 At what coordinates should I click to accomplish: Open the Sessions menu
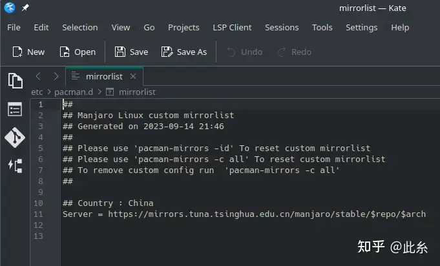pyautogui.click(x=282, y=28)
